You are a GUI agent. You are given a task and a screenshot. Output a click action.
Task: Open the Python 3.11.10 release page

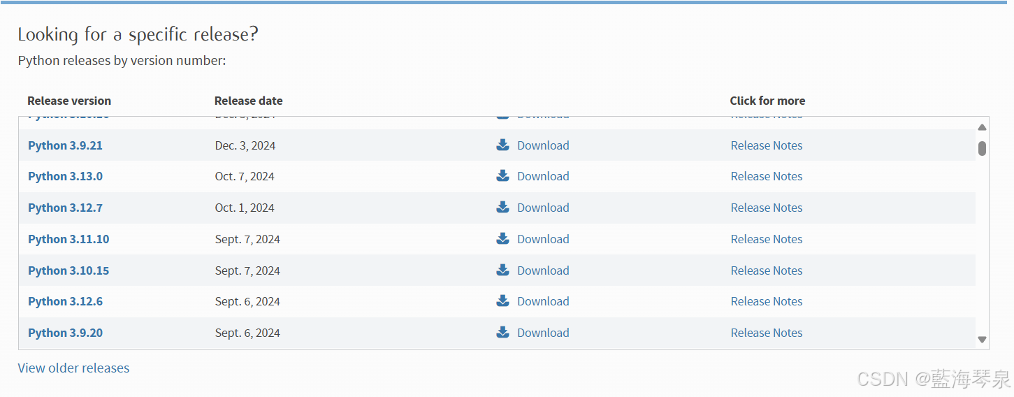click(68, 239)
